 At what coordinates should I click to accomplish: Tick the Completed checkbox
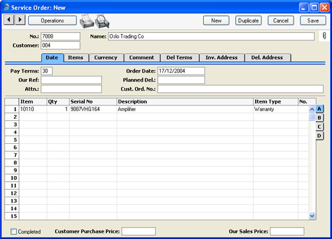pyautogui.click(x=13, y=231)
